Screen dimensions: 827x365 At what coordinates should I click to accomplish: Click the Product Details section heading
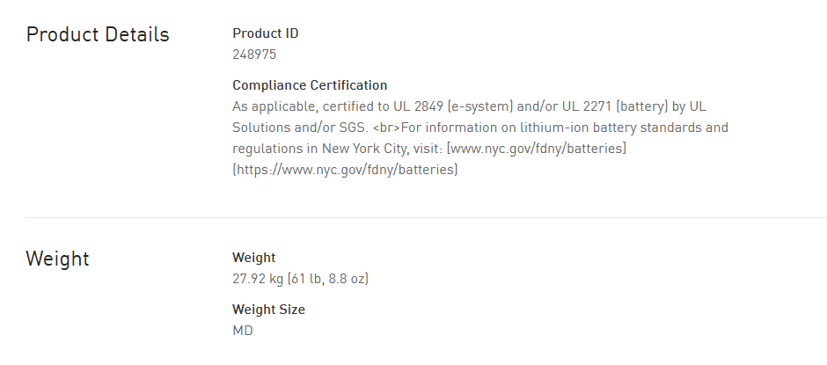click(98, 35)
